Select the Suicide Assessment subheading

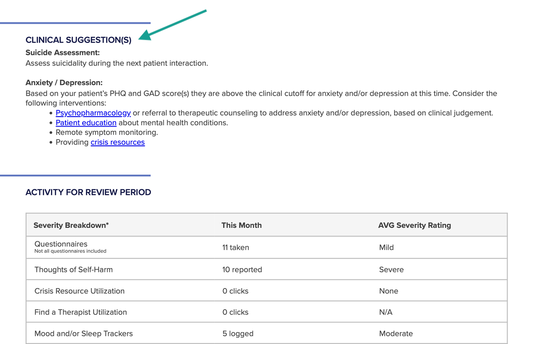[x=63, y=53]
